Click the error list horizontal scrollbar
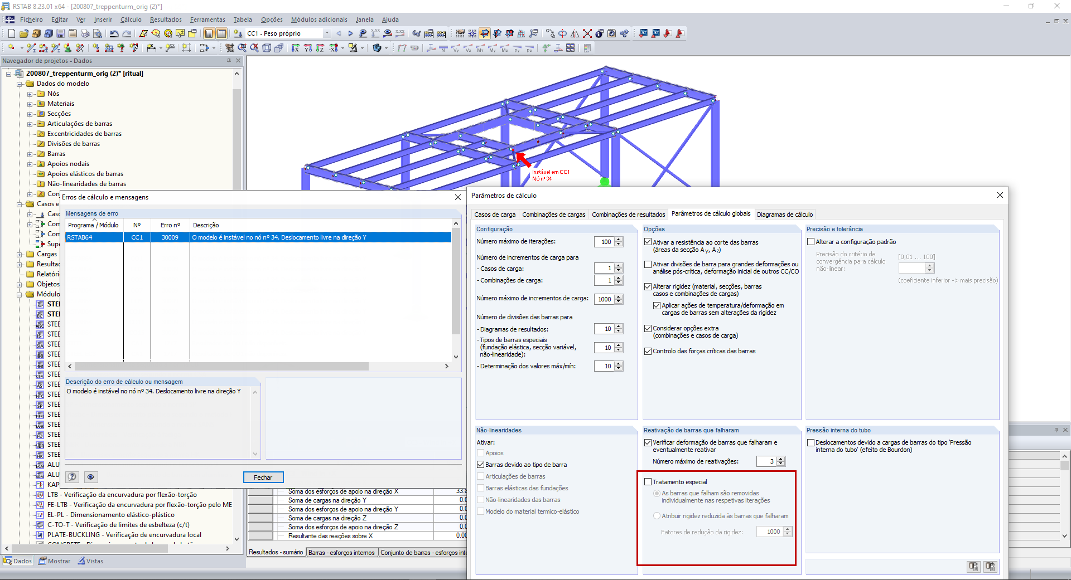 pyautogui.click(x=221, y=367)
